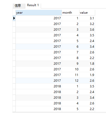
Task: Click value 1.9 in the grid
Action: [87, 75]
